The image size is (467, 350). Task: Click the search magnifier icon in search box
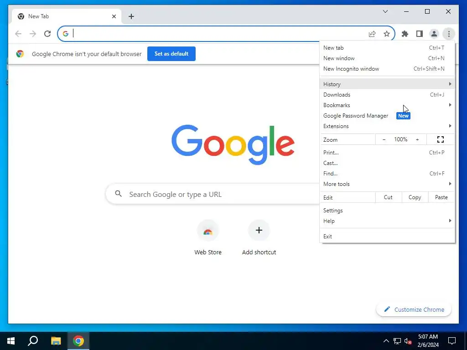118,194
